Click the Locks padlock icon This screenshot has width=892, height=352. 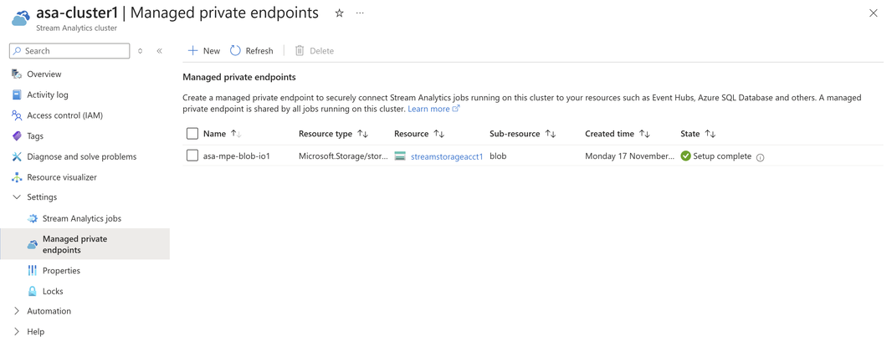pos(33,291)
